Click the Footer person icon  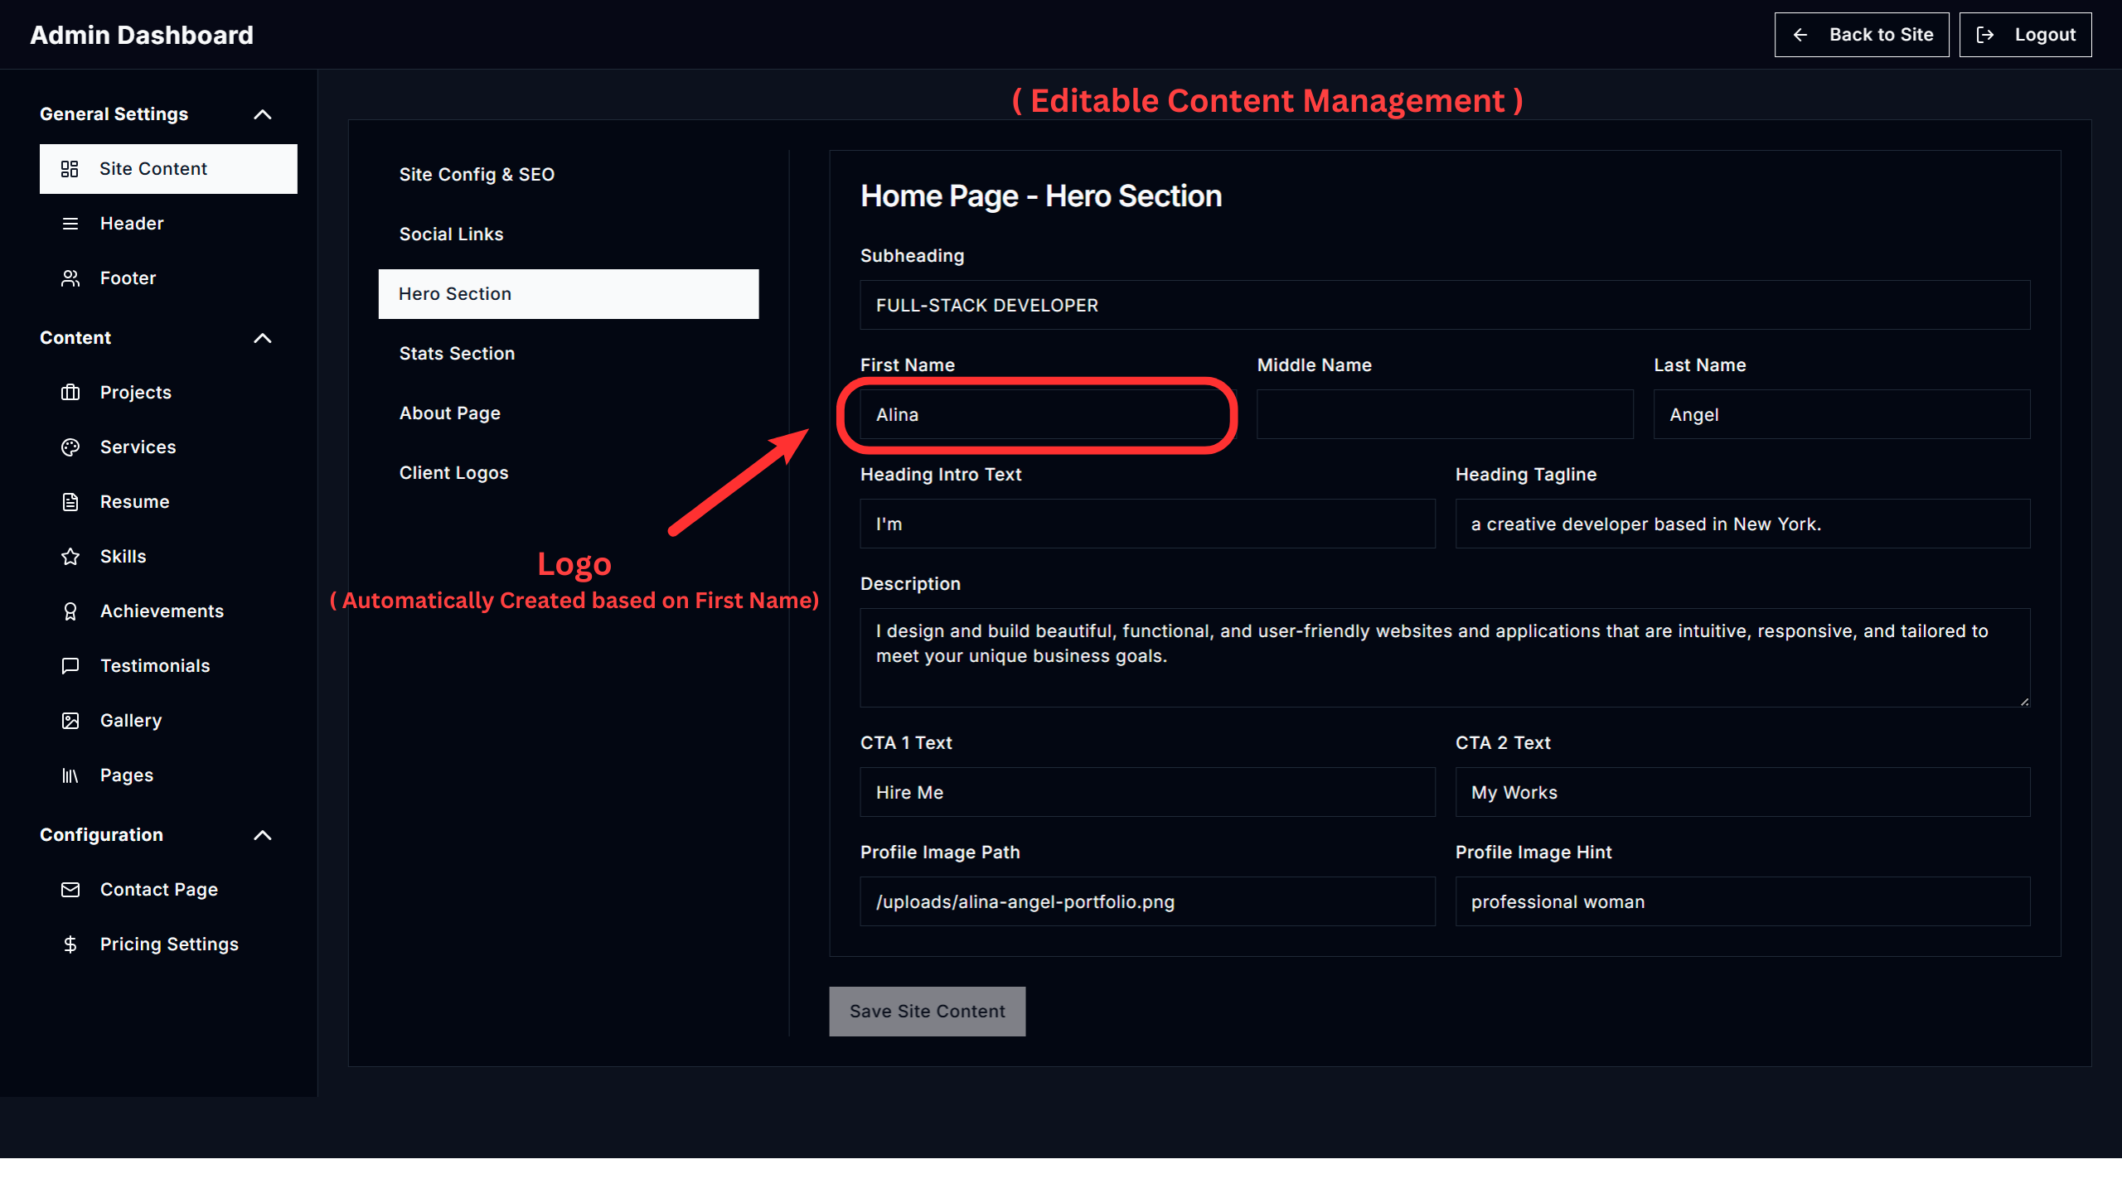(x=70, y=278)
